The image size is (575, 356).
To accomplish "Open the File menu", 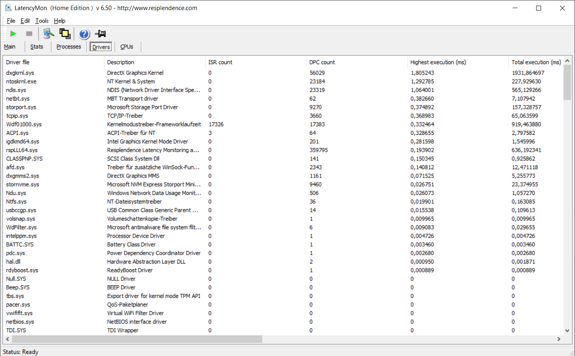I will (11, 21).
